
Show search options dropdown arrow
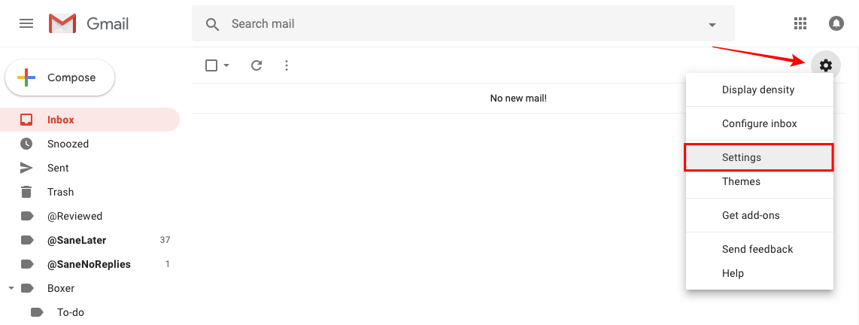coord(712,25)
